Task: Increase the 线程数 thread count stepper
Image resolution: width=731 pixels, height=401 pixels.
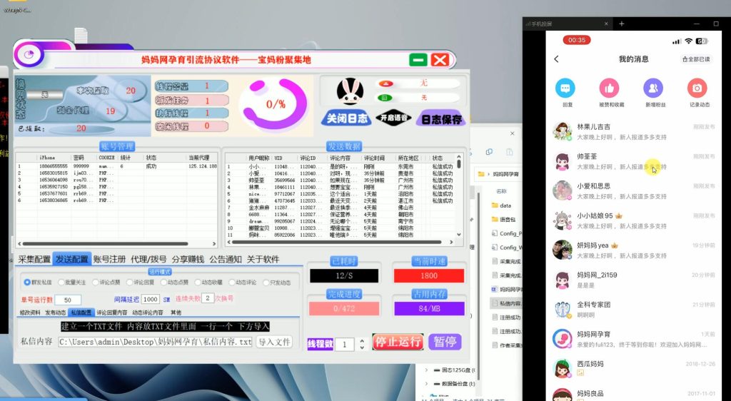Action: coord(362,341)
